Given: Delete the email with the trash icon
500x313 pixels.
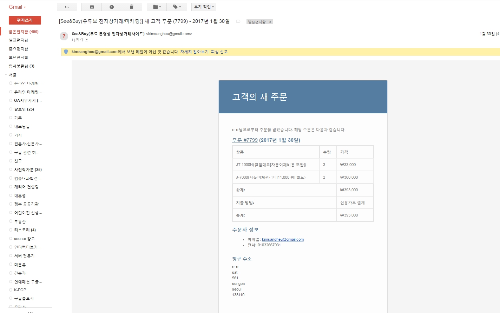Looking at the screenshot, I should pos(132,7).
